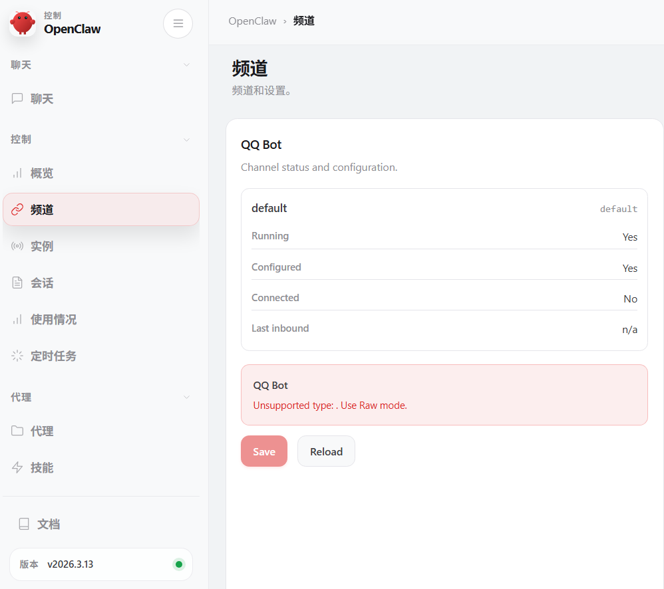Click the OpenClaw red mascot logo
This screenshot has width=664, height=589.
tap(23, 23)
